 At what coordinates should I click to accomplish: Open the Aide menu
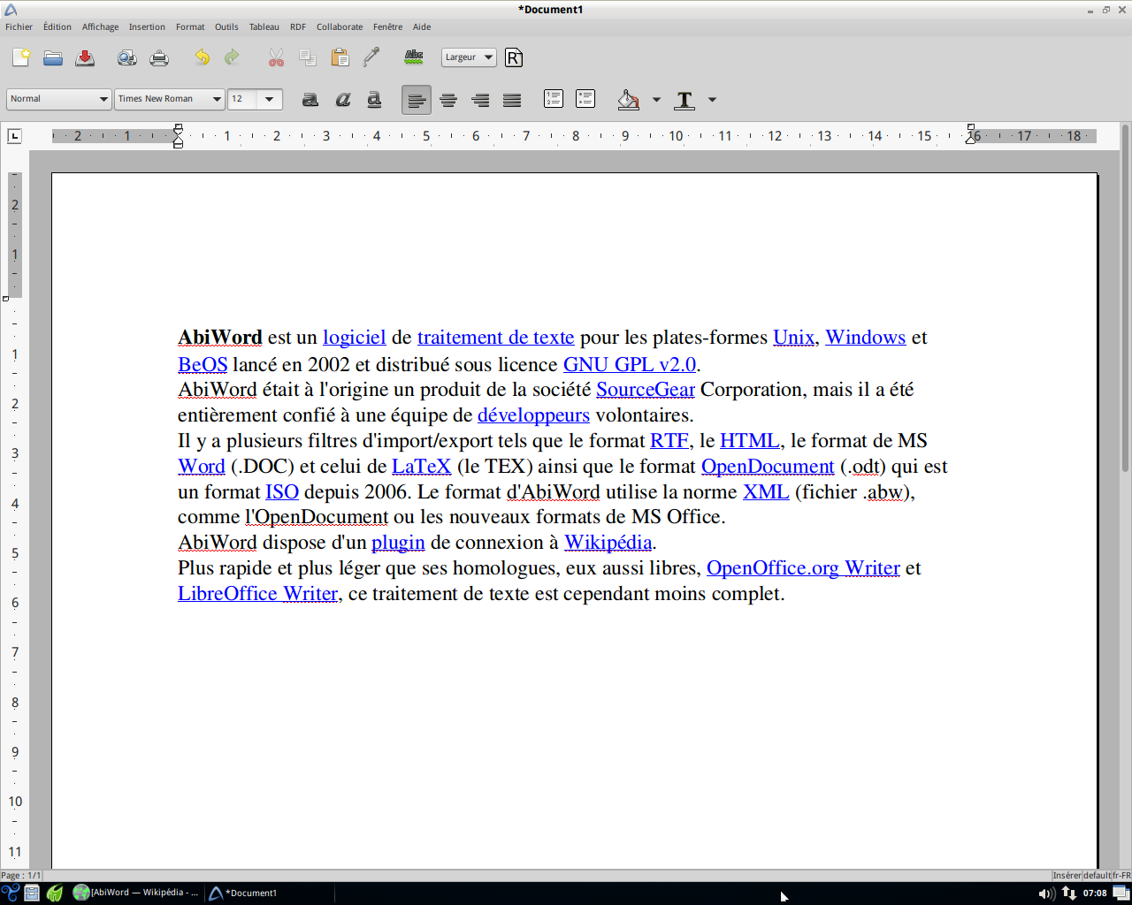[422, 27]
